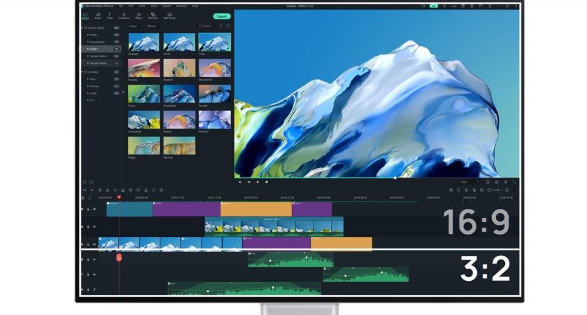
Task: Open the File menu
Action: pyautogui.click(x=121, y=6)
